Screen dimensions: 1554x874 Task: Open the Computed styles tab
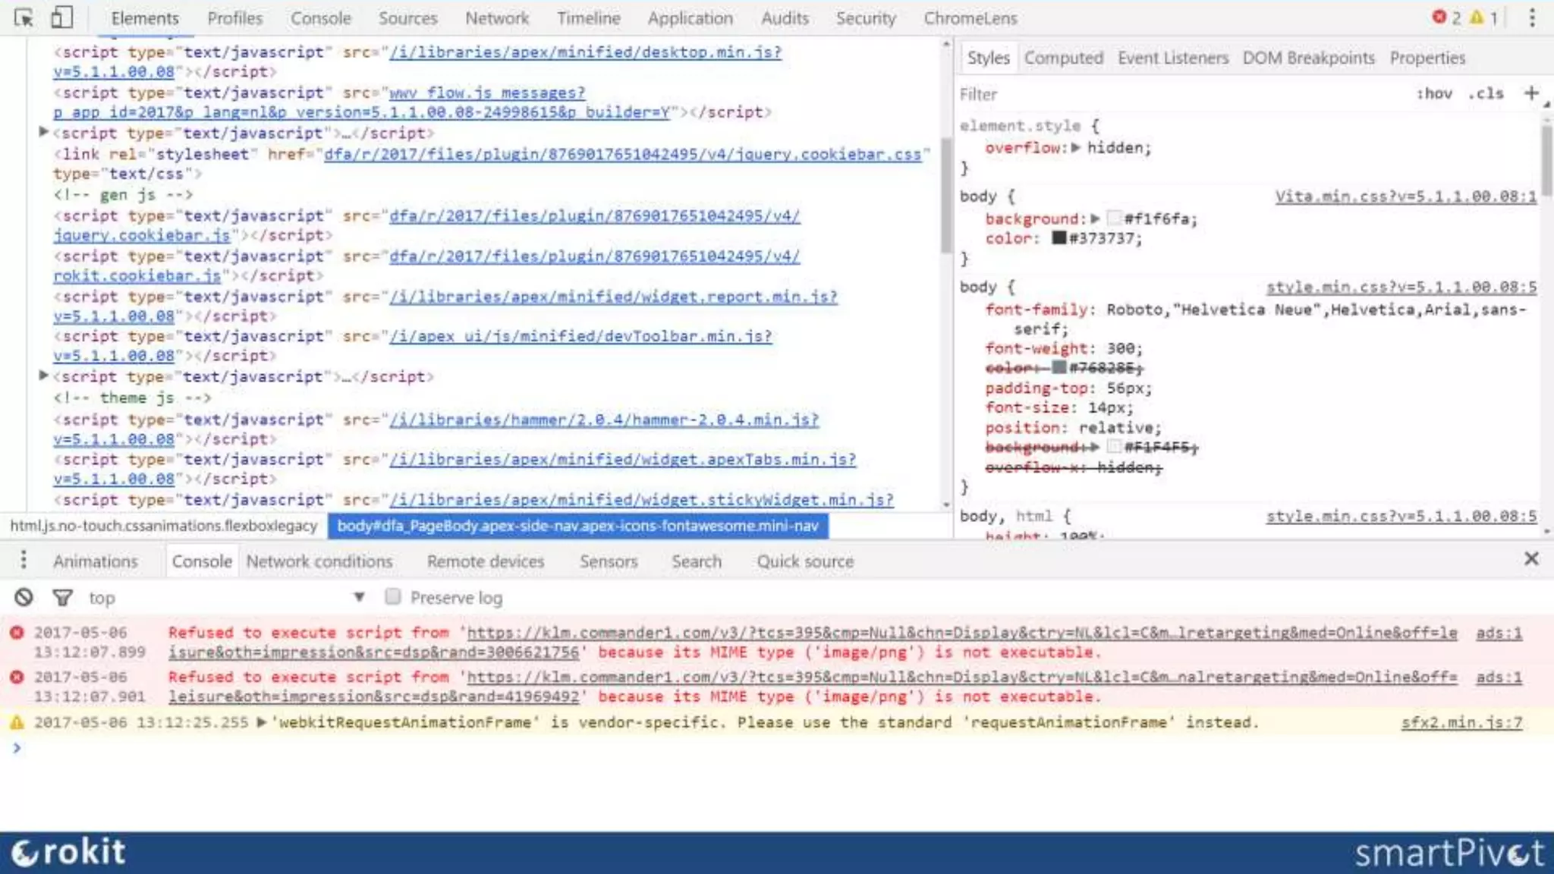tap(1063, 58)
